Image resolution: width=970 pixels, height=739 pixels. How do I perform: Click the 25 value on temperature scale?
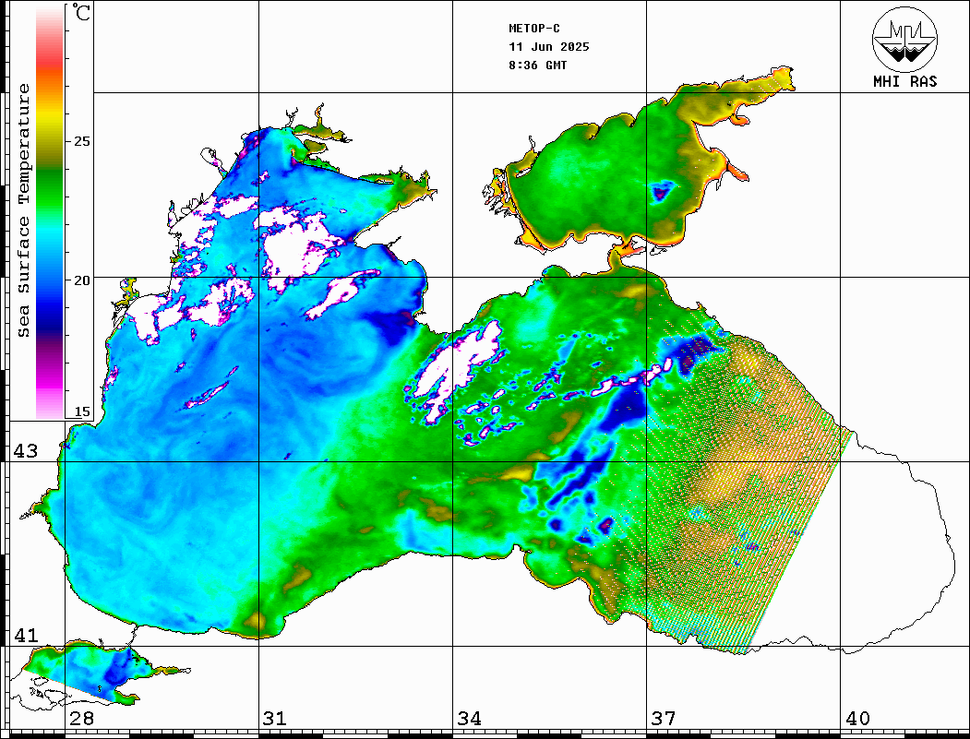pyautogui.click(x=81, y=141)
